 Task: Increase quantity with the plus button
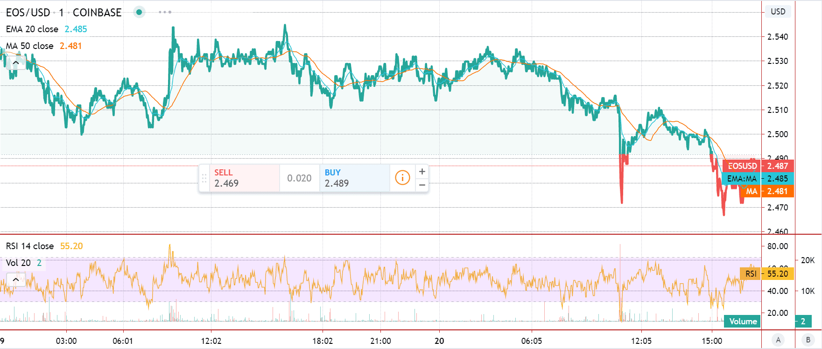422,172
